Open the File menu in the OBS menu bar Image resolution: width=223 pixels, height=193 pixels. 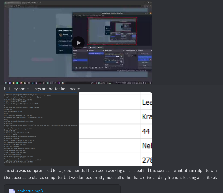(x=73, y=16)
